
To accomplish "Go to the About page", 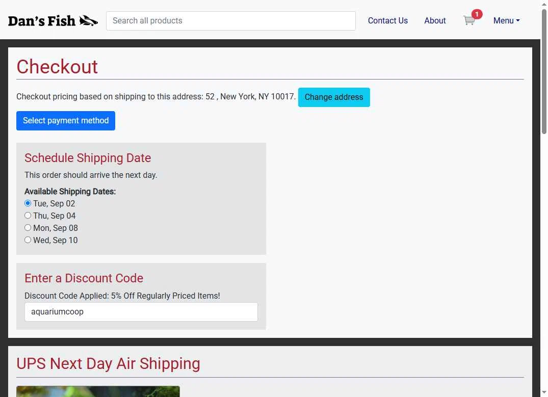I will point(435,20).
